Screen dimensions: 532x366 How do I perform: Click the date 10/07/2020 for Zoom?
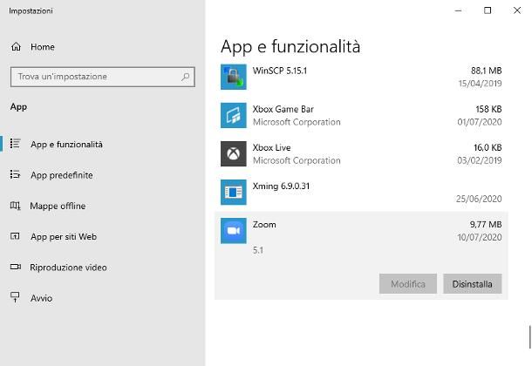pos(480,237)
